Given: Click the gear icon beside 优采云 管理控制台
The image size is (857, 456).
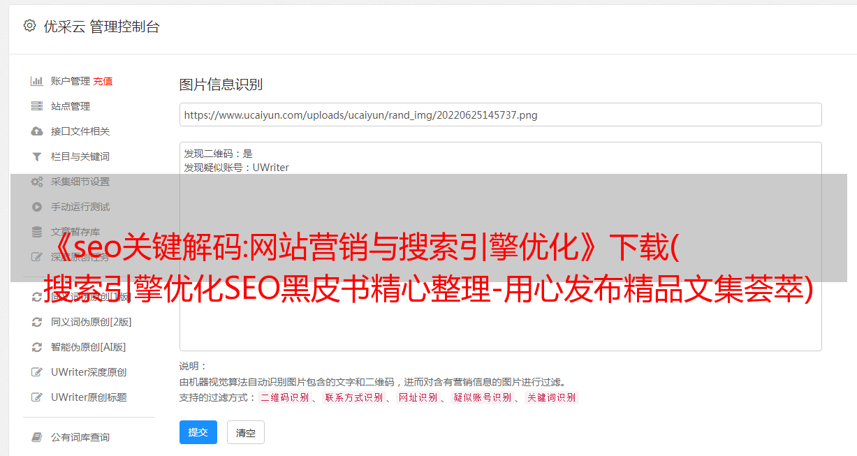Looking at the screenshot, I should coord(29,26).
